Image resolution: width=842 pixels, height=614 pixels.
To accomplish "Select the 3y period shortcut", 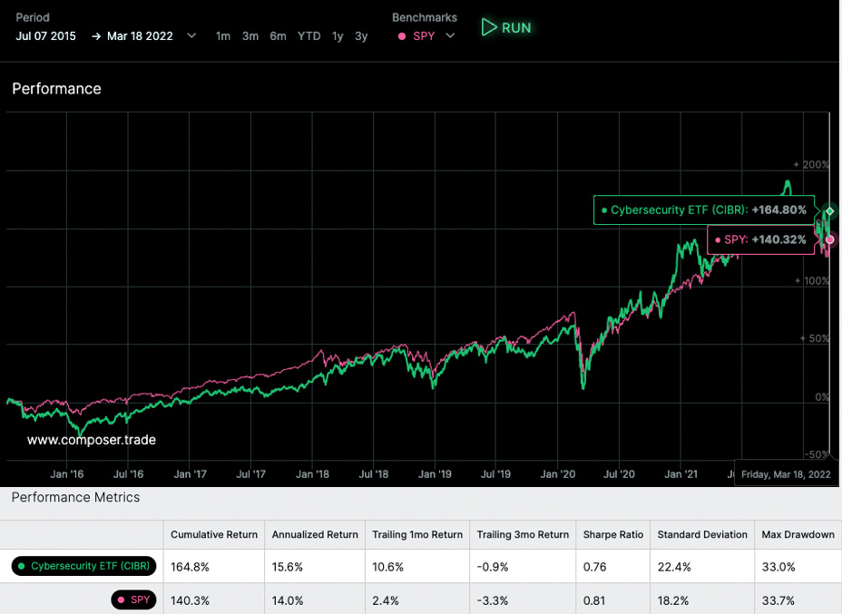I will 361,36.
